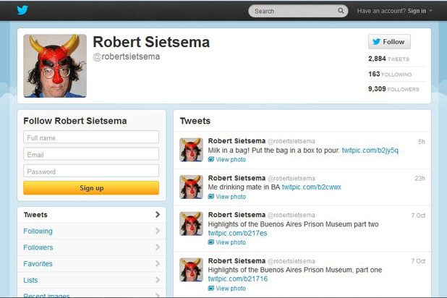Click author name on drinking mate tweet
The image size is (447, 298).
(x=237, y=178)
